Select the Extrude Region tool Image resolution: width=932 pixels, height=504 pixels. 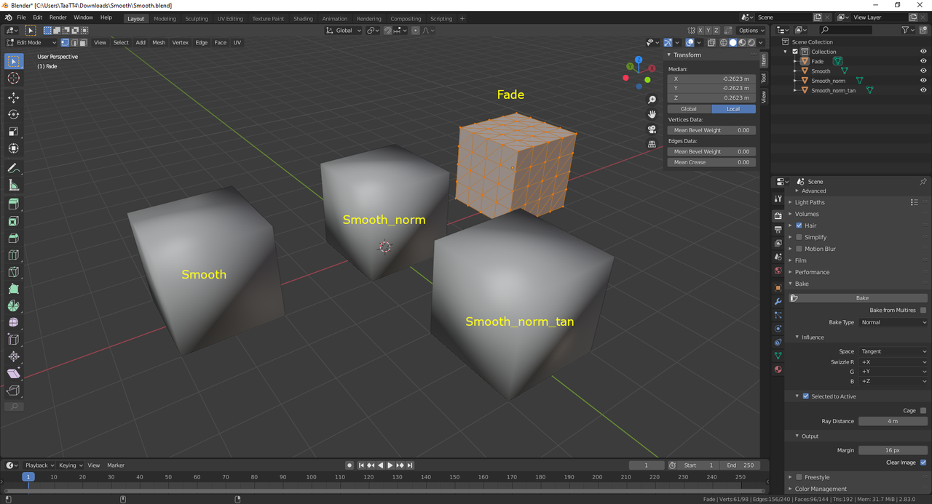pos(13,204)
